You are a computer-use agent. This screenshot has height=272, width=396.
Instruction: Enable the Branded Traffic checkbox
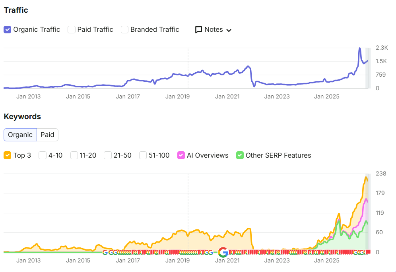(124, 29)
